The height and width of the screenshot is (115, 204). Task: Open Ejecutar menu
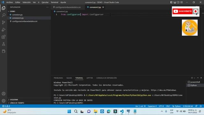[45, 2]
